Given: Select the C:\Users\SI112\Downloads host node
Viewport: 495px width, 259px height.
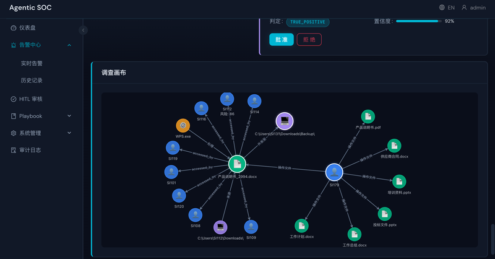Looking at the screenshot, I should tap(220, 227).
